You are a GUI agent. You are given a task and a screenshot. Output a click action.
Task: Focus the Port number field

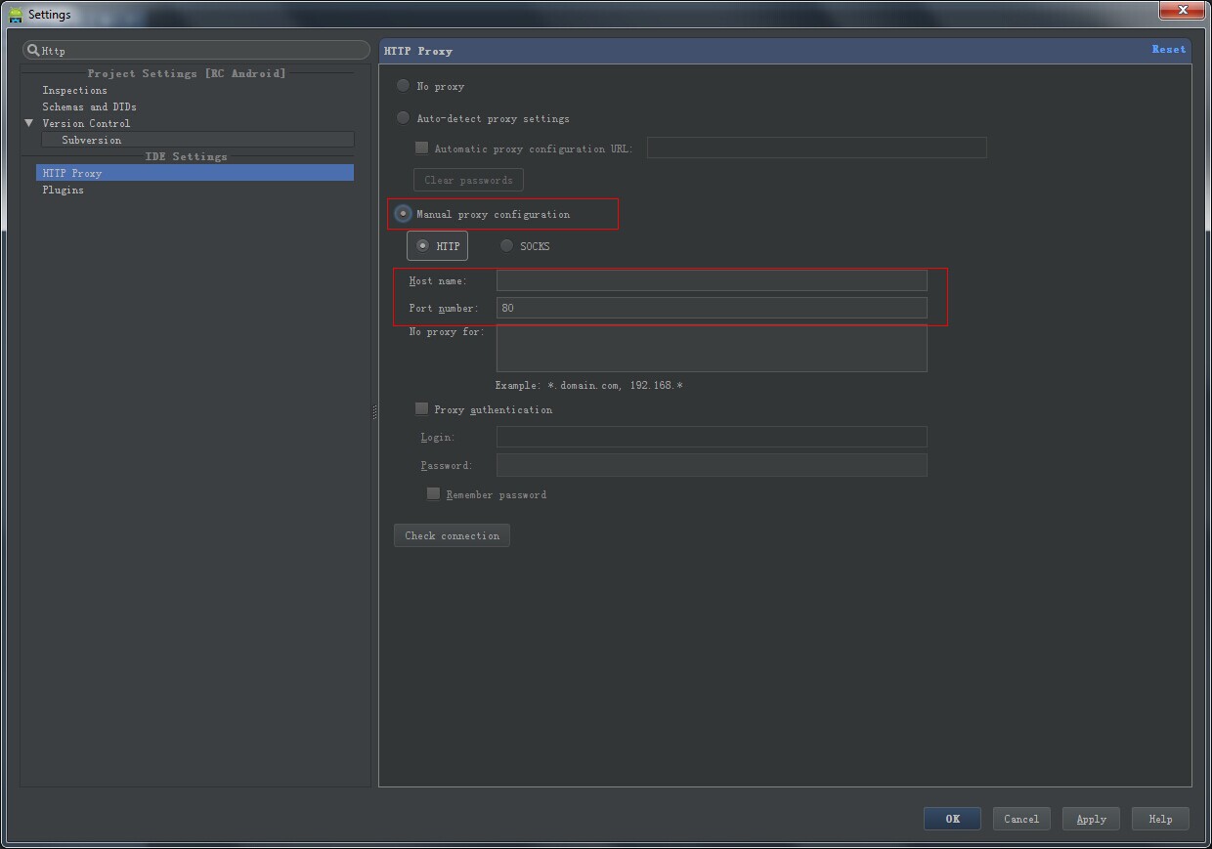[712, 308]
